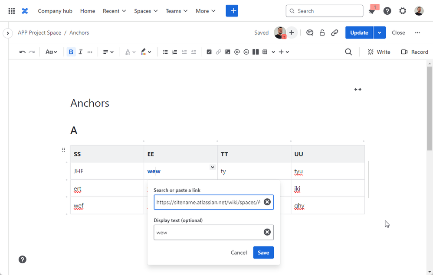Insert an image or file
This screenshot has width=433, height=275.
pyautogui.click(x=227, y=52)
